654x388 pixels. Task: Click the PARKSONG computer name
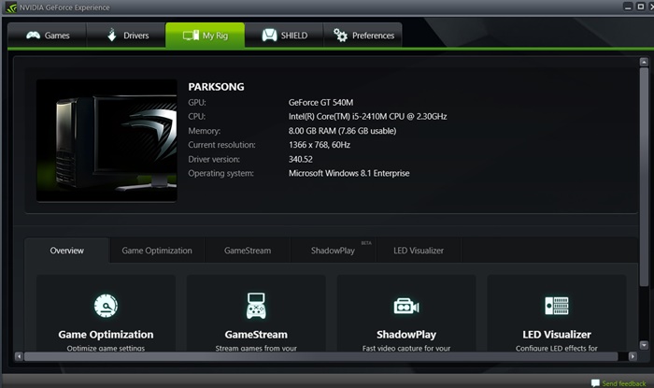(x=216, y=87)
